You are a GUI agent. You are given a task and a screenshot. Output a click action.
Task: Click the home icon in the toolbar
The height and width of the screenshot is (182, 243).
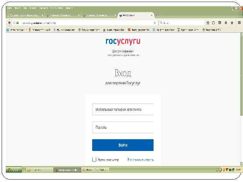pos(232,23)
